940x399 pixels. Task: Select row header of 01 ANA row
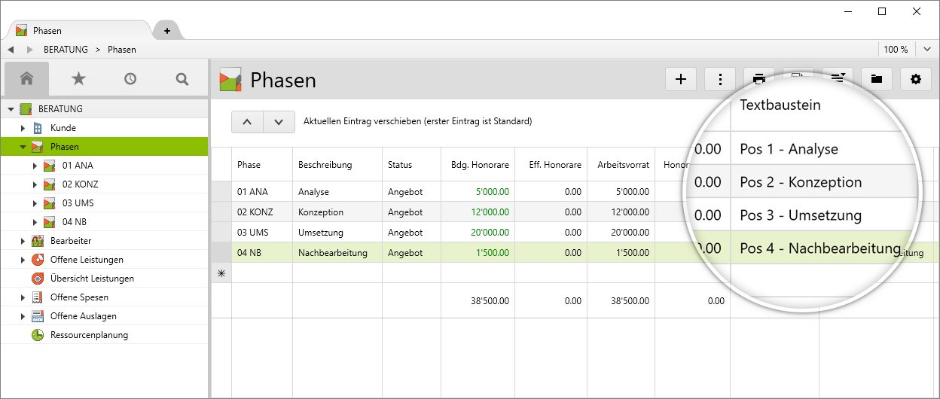click(221, 192)
